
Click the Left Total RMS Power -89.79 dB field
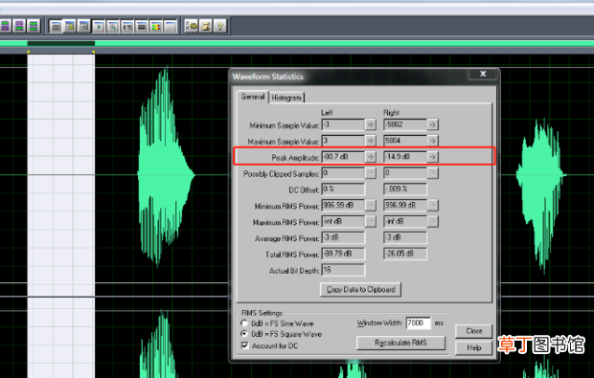tap(343, 254)
